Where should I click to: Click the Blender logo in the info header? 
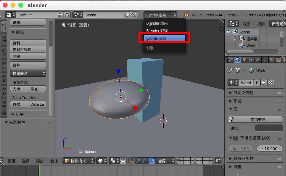(x=186, y=15)
